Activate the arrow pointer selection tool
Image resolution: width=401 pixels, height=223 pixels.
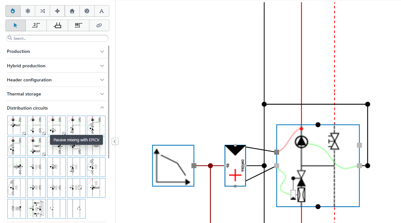(x=16, y=25)
